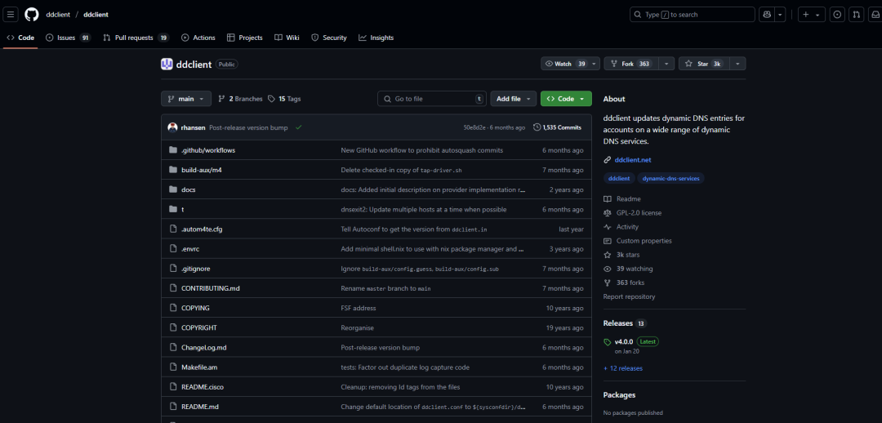Screen dimensions: 882x423
Task: Expand the fork options arrow
Action: [x=666, y=65]
